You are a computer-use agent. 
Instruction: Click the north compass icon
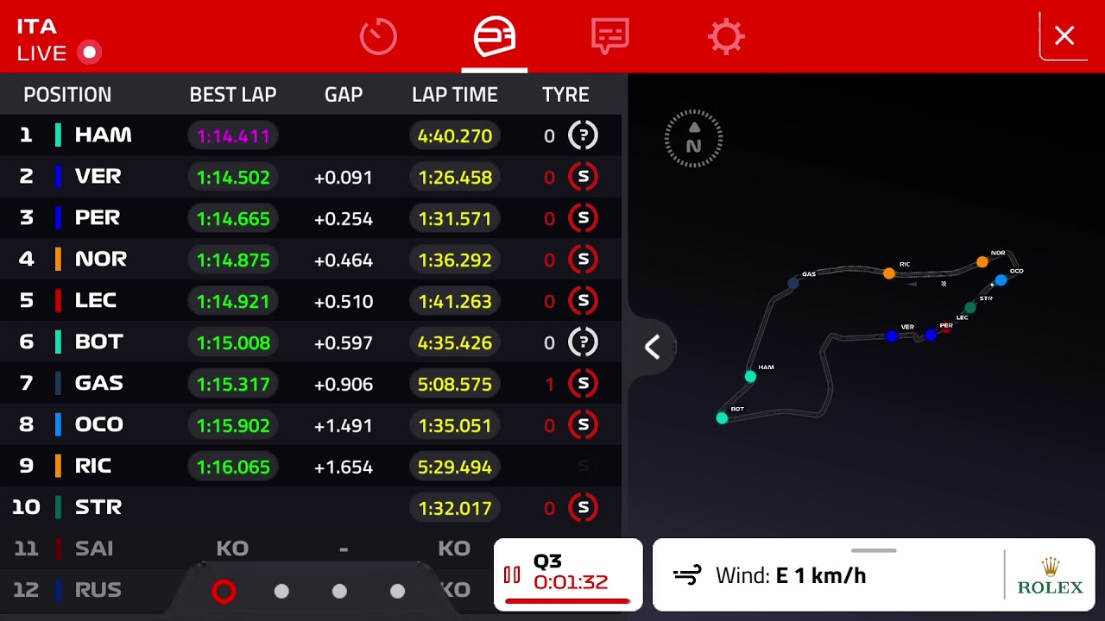coord(693,138)
